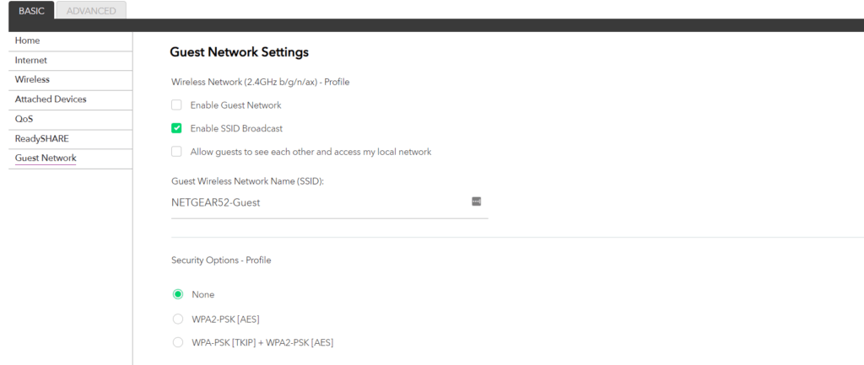
Task: Select Guest Network in the sidebar
Action: coord(46,158)
